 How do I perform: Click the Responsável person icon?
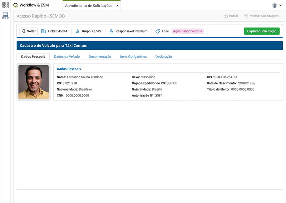click(x=112, y=31)
